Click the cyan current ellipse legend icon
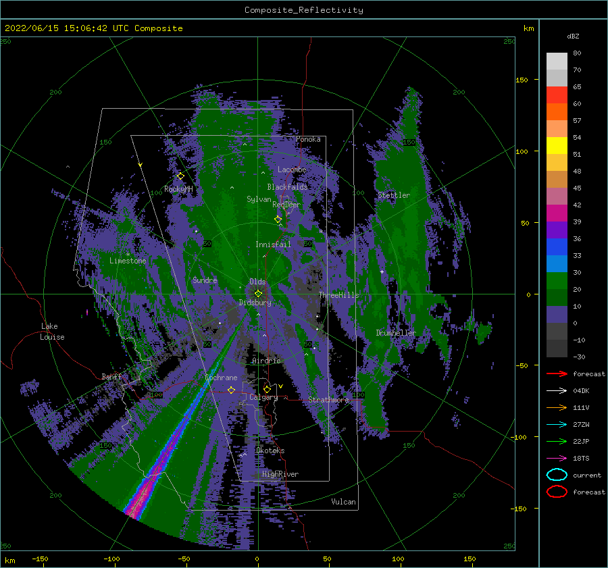The image size is (608, 568). point(557,475)
